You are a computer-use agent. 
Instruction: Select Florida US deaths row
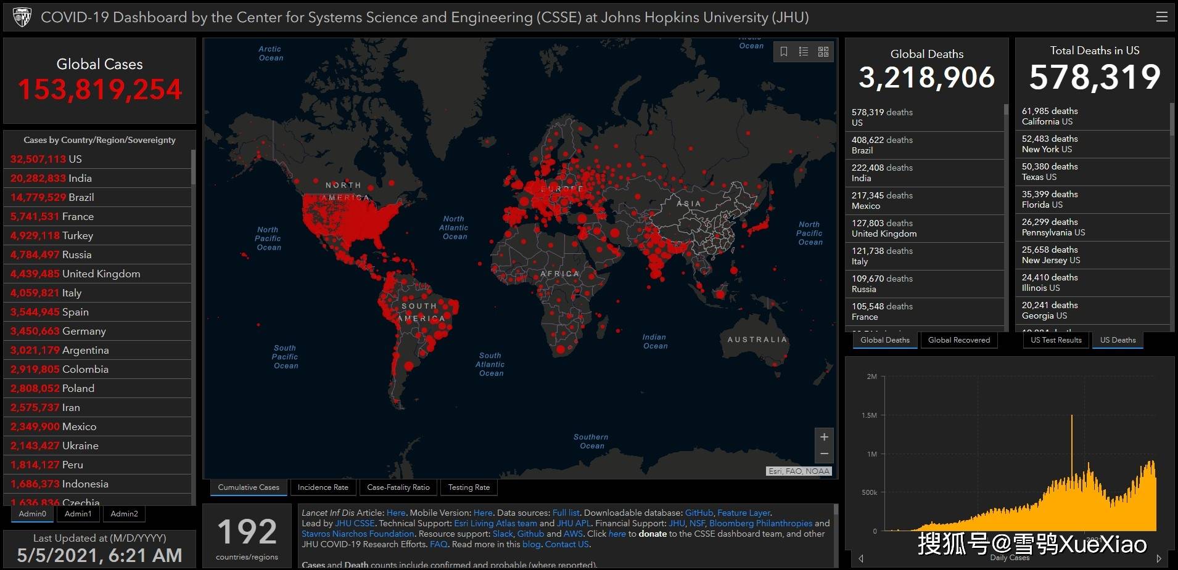coord(1093,200)
